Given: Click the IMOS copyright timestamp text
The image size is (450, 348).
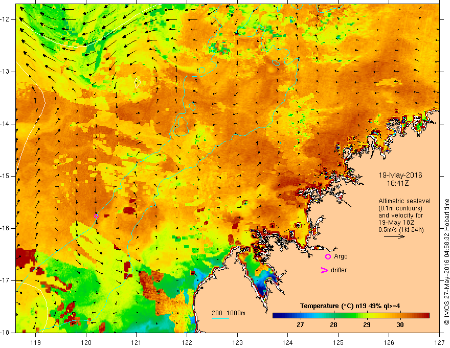Looking at the screenshot, I should pos(446,262).
